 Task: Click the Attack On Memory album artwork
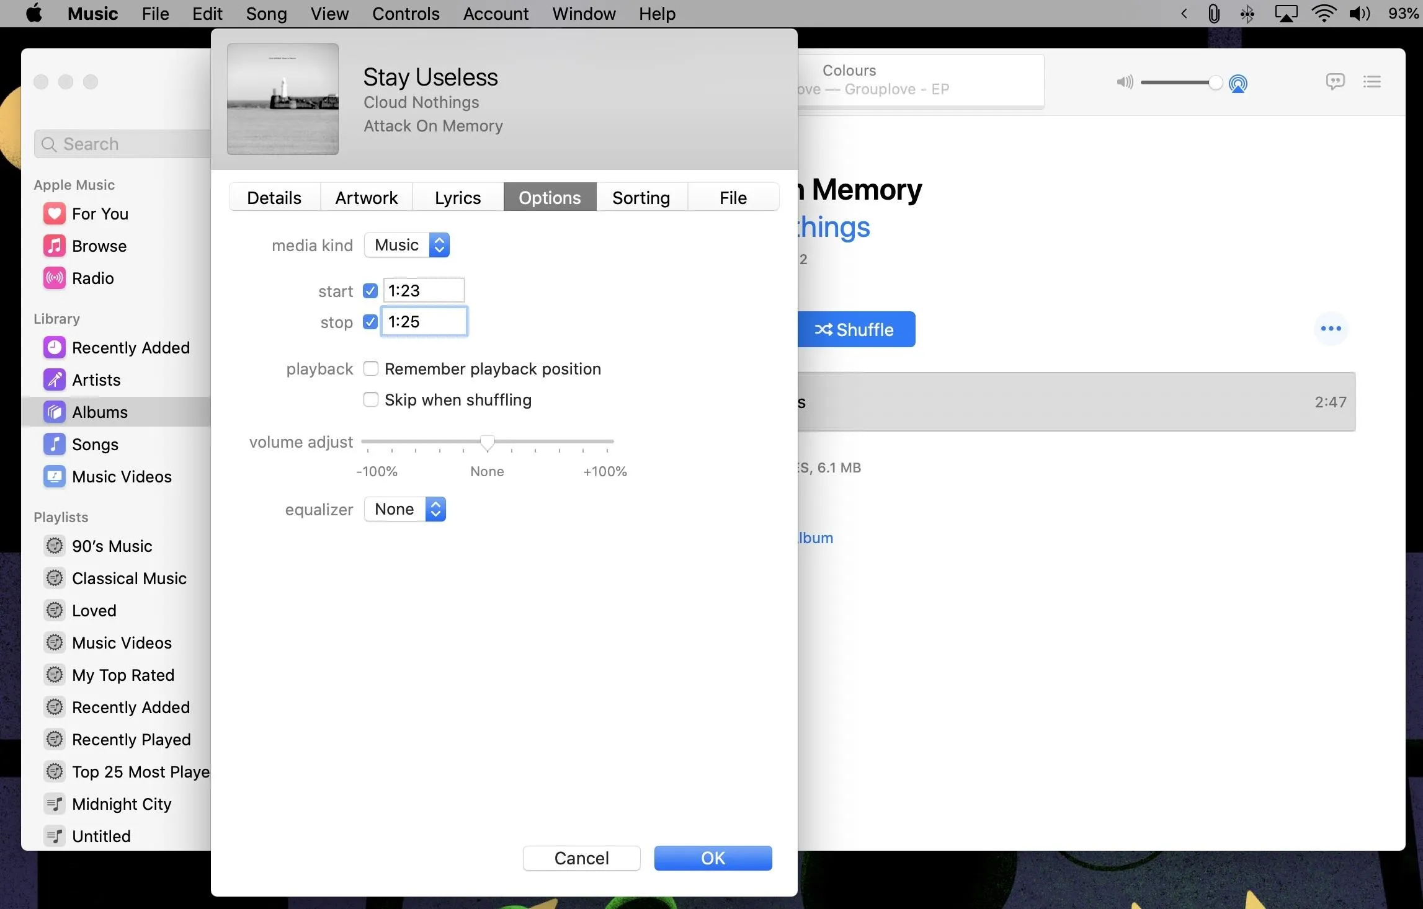point(283,99)
